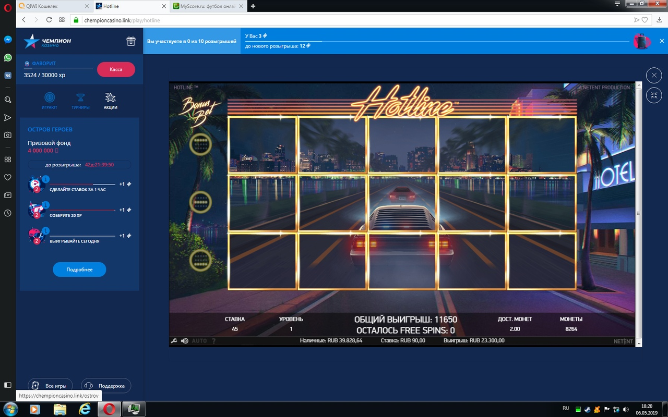Click RU language indicator in tray
This screenshot has width=668, height=417.
coord(566,408)
